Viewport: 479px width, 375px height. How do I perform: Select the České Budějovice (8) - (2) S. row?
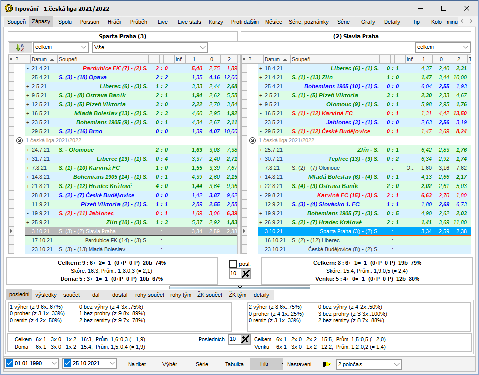(364, 249)
